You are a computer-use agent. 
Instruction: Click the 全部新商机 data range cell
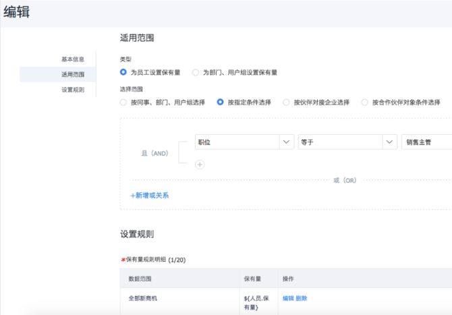[143, 297]
